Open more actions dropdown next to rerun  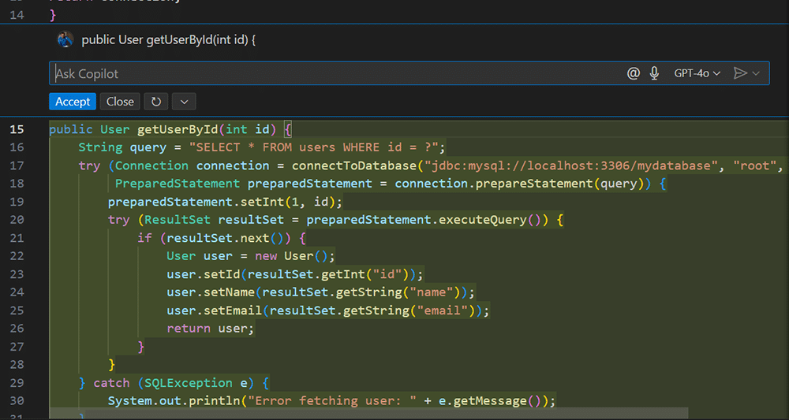(x=183, y=102)
